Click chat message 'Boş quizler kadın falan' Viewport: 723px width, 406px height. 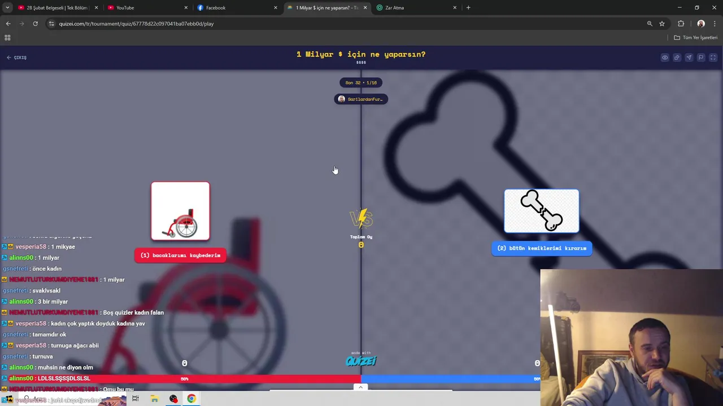(x=133, y=313)
